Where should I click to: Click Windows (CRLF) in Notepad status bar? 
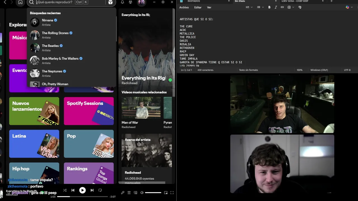tap(319, 70)
